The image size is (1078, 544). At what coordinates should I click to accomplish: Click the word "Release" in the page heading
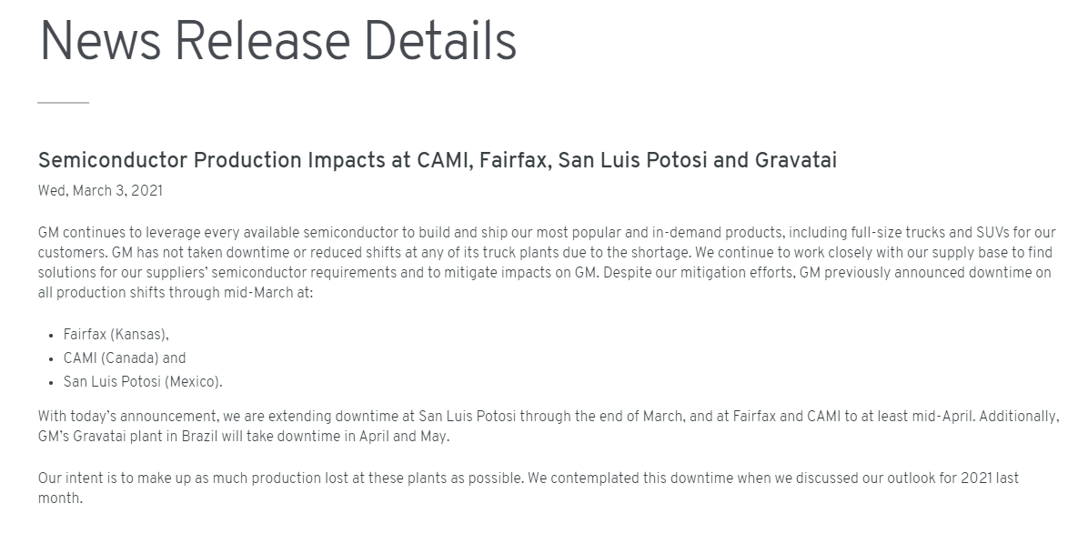pyautogui.click(x=262, y=41)
